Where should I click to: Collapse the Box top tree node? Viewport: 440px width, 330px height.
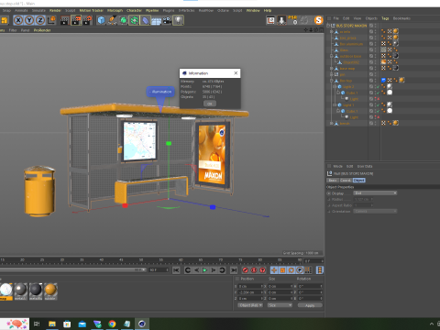pos(331,81)
